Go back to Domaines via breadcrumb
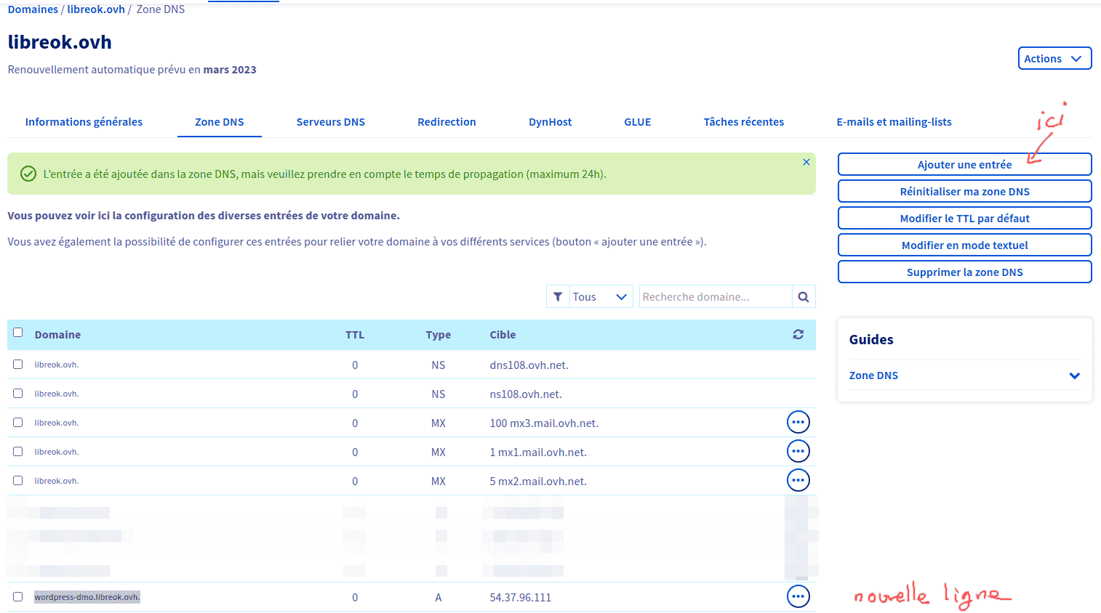The height and width of the screenshot is (613, 1101). (x=31, y=9)
